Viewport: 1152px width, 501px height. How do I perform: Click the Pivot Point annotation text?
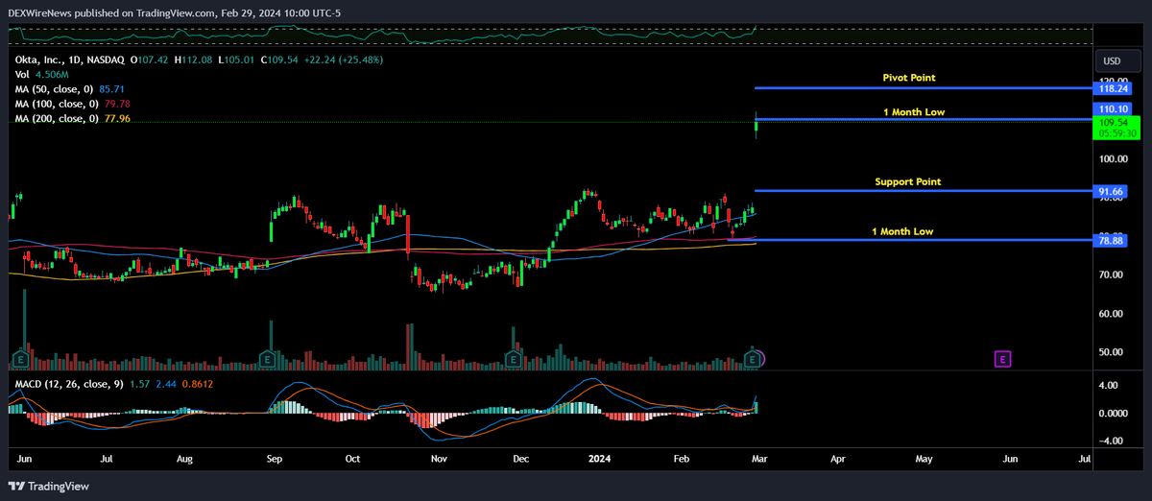click(908, 77)
